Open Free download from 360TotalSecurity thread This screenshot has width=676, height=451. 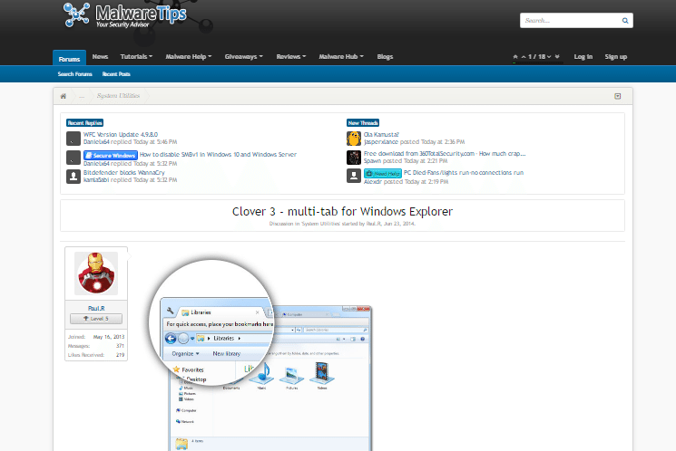pos(445,154)
